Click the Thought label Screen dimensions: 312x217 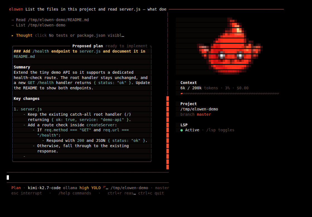(24, 35)
